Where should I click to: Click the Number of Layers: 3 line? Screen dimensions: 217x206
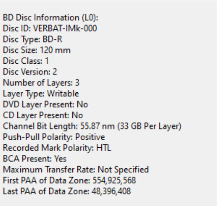pos(41,83)
